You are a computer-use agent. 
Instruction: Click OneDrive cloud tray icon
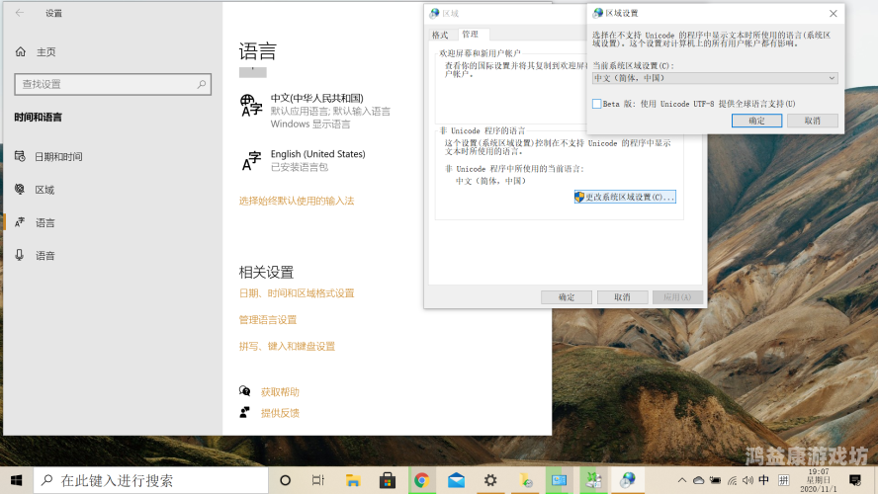pos(699,480)
